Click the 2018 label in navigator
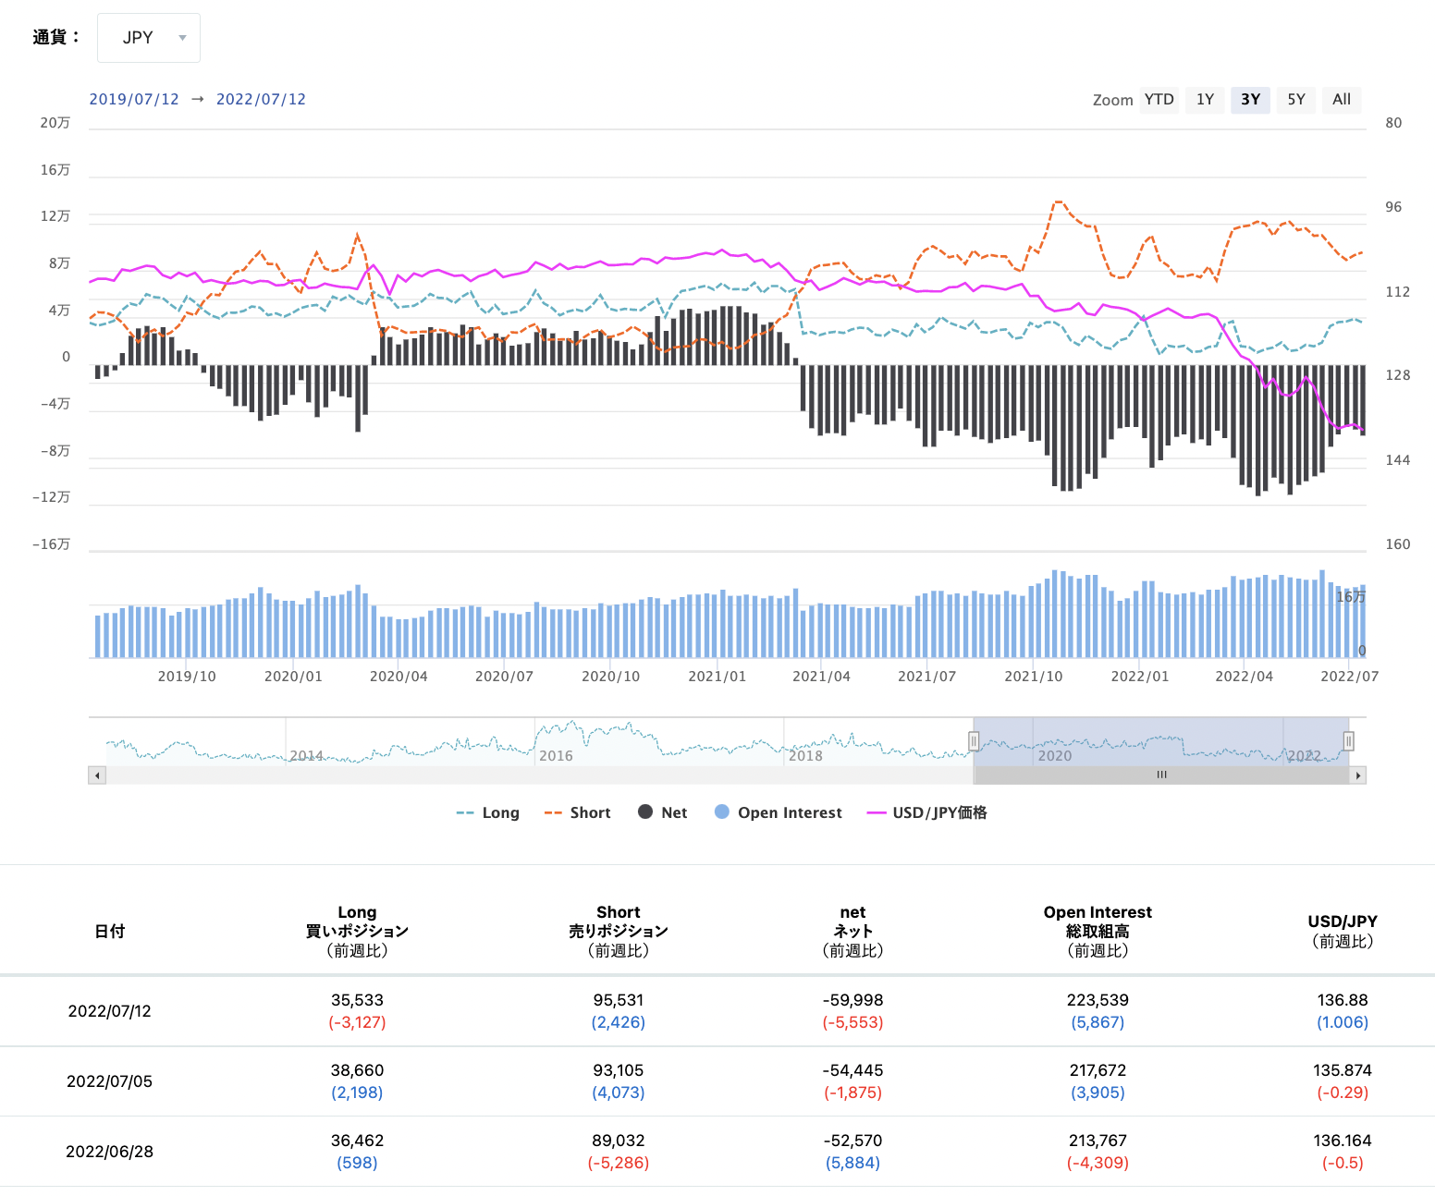1435x1196 pixels. pyautogui.click(x=805, y=756)
